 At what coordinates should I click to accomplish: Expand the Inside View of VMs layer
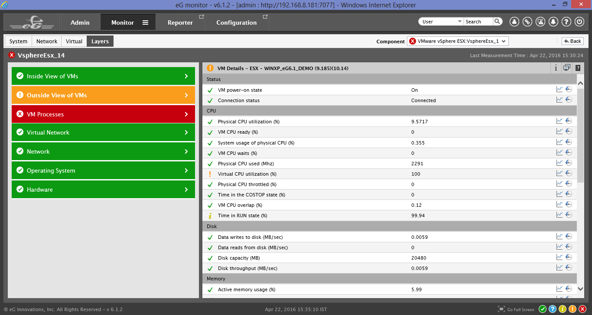[x=103, y=76]
